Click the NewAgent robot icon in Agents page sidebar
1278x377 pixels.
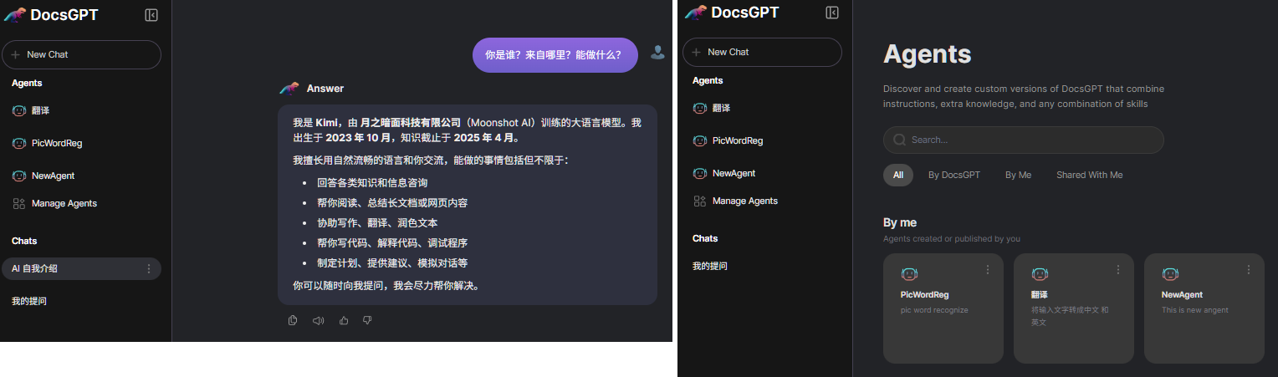(x=700, y=173)
